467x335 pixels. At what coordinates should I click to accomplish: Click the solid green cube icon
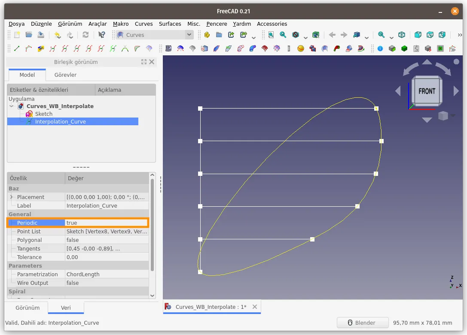click(404, 48)
